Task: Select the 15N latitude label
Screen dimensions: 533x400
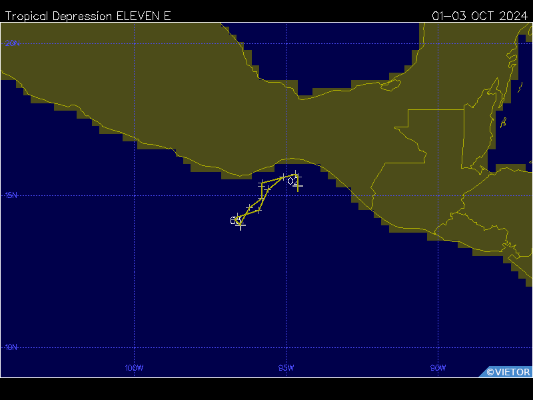Action: click(x=11, y=195)
